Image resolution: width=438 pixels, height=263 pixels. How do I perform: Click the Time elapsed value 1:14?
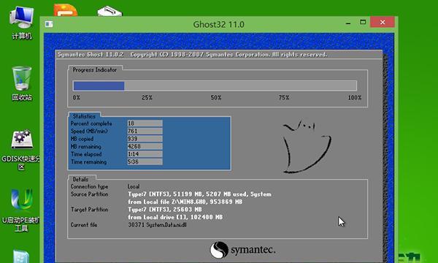[145, 154]
